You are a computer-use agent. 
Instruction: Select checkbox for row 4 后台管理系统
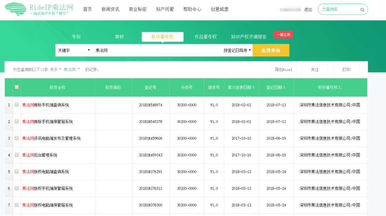click(17, 155)
